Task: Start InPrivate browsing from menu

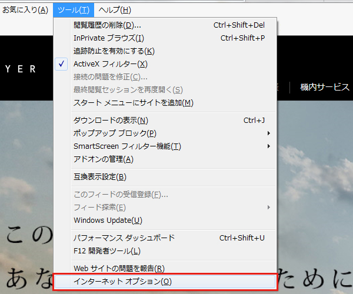Action: click(x=108, y=38)
